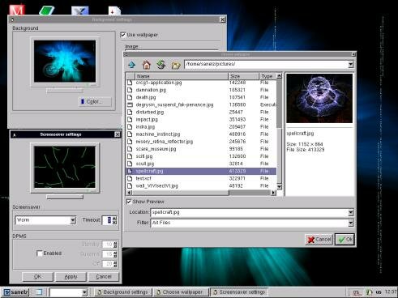Viewport: 398px width, 298px height.
Task: Enable the DPMS checkbox
Action: (40, 253)
